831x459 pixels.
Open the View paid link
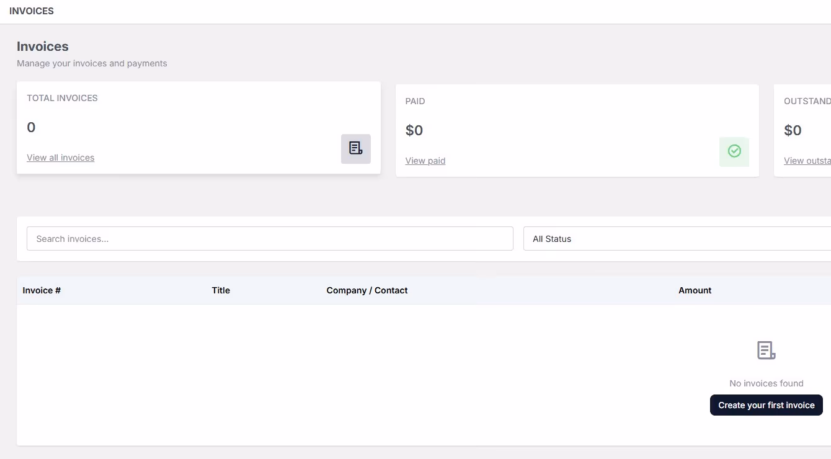425,161
